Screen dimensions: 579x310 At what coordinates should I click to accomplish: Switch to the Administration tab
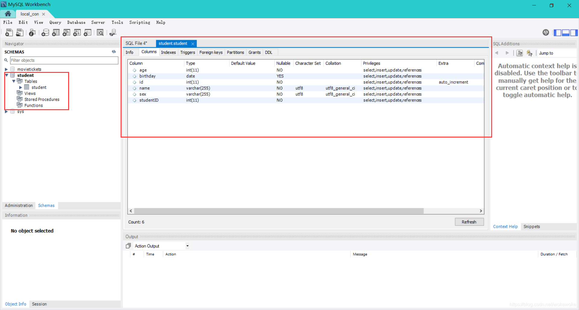pyautogui.click(x=19, y=206)
